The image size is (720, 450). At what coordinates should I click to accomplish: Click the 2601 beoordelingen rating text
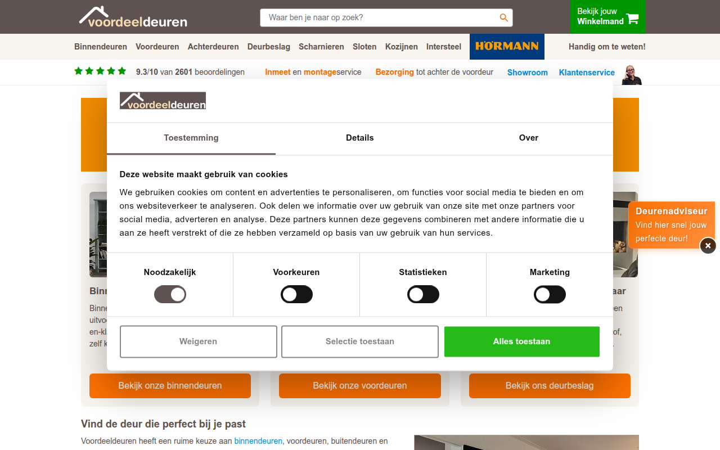(x=190, y=72)
